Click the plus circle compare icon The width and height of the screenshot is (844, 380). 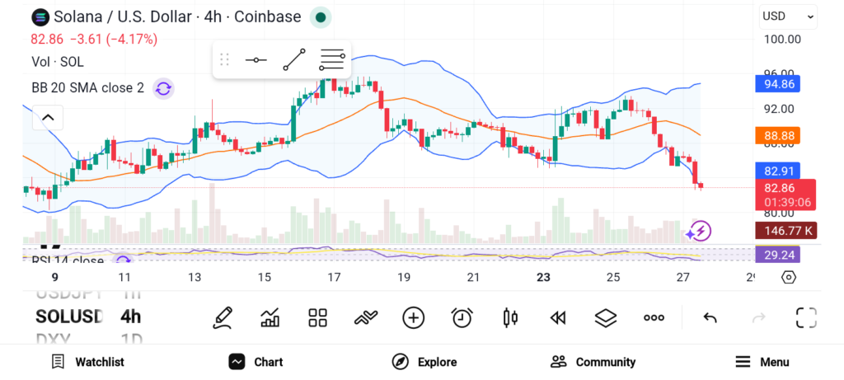click(x=413, y=317)
